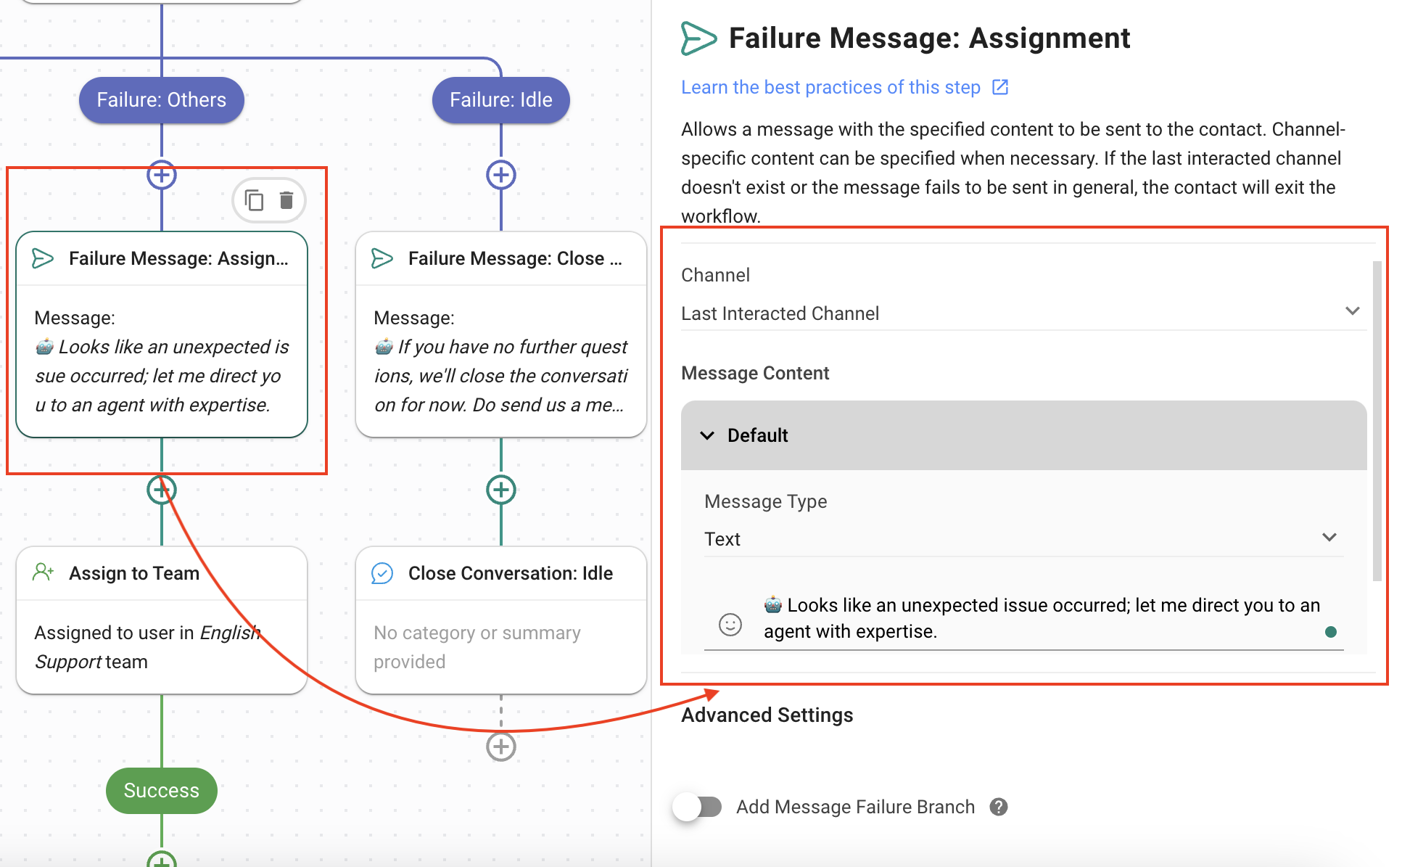
Task: Click help icon beside Message Failure Branch
Action: (999, 807)
